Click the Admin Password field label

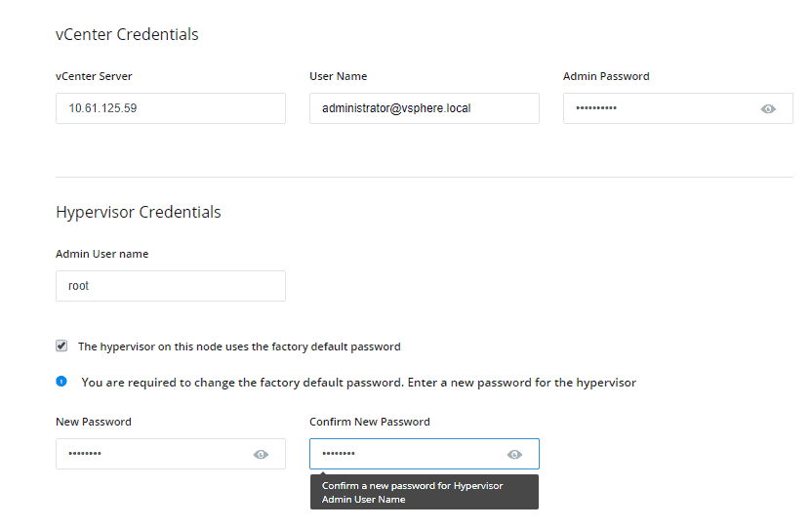pos(606,76)
